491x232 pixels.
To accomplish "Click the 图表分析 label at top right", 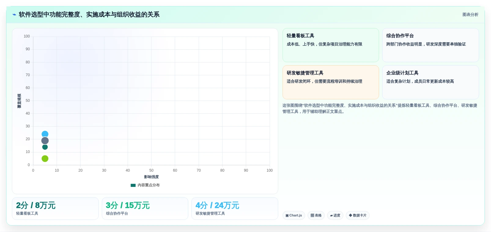I will tap(470, 15).
